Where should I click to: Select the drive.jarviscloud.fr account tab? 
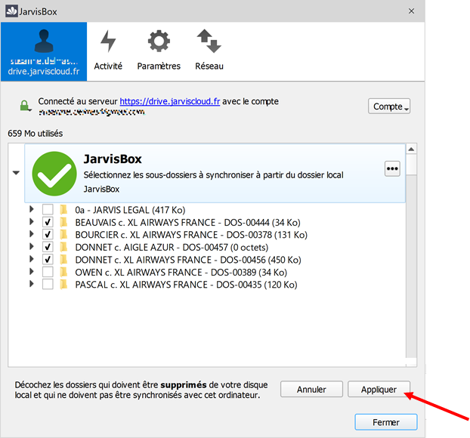point(44,51)
